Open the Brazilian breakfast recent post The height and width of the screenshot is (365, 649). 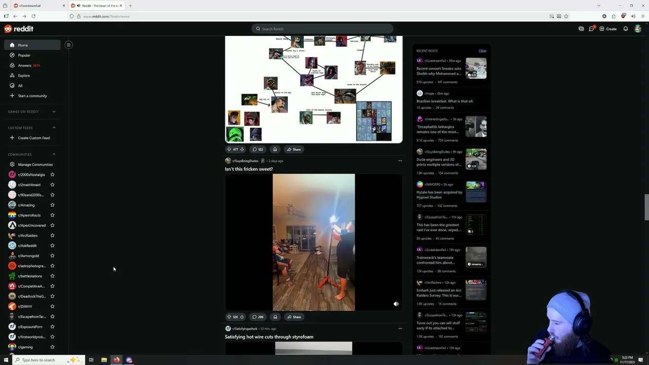point(445,101)
